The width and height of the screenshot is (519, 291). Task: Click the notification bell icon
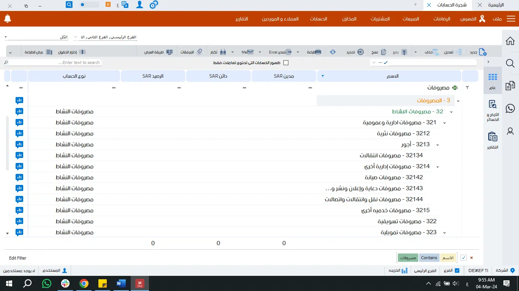point(8,19)
